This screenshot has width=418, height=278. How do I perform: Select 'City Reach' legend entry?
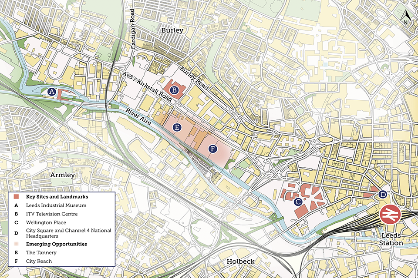pyautogui.click(x=39, y=261)
